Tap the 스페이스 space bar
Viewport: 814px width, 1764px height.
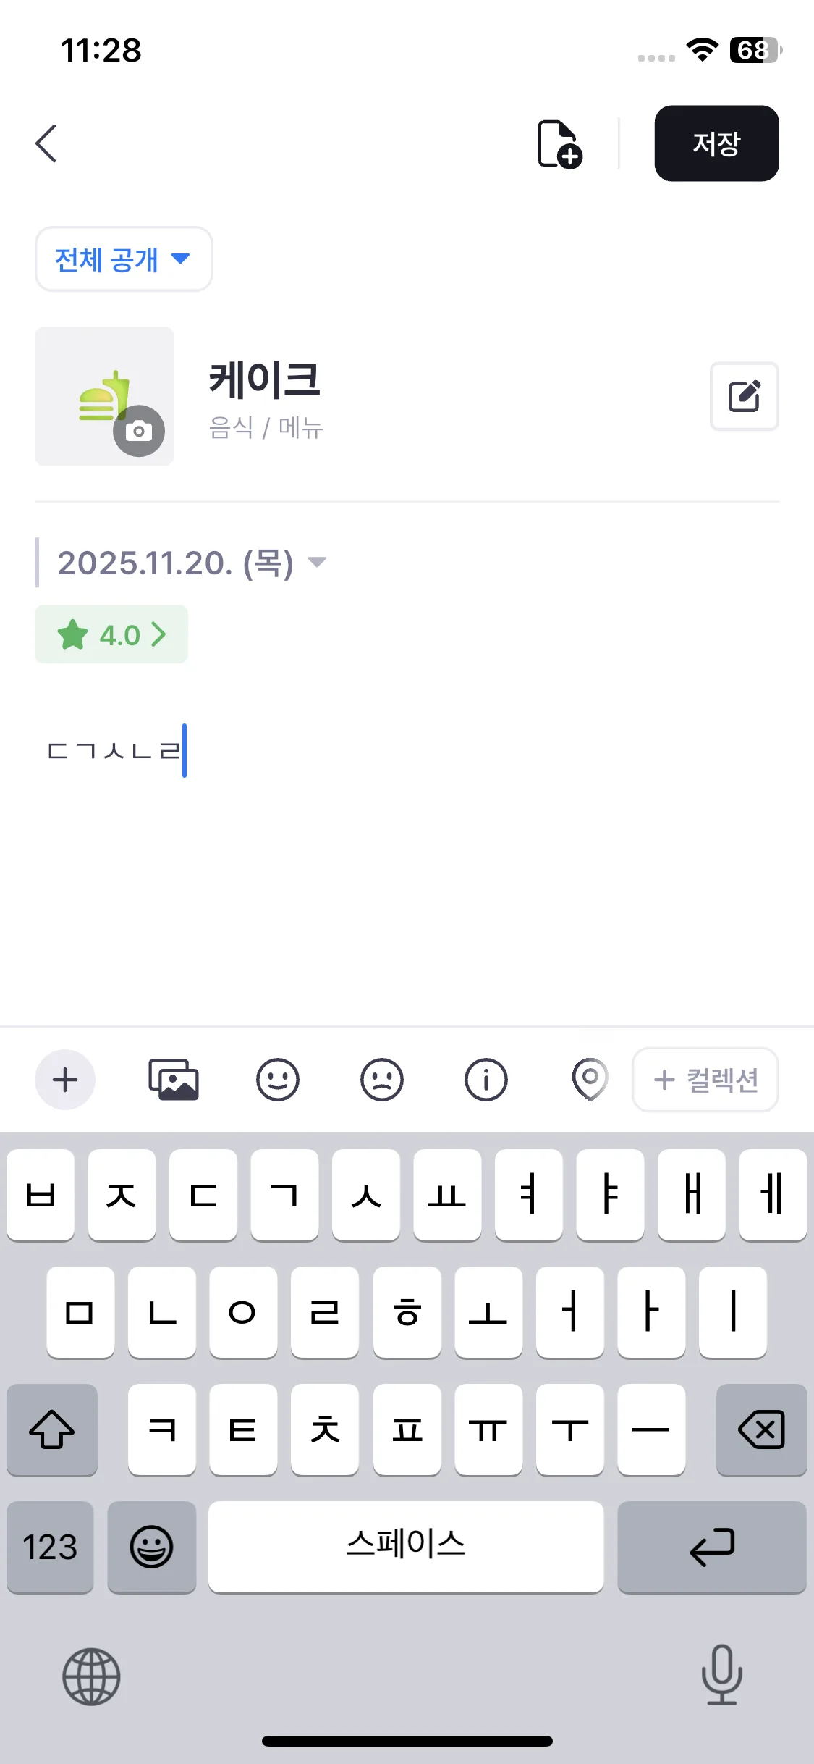(x=406, y=1547)
